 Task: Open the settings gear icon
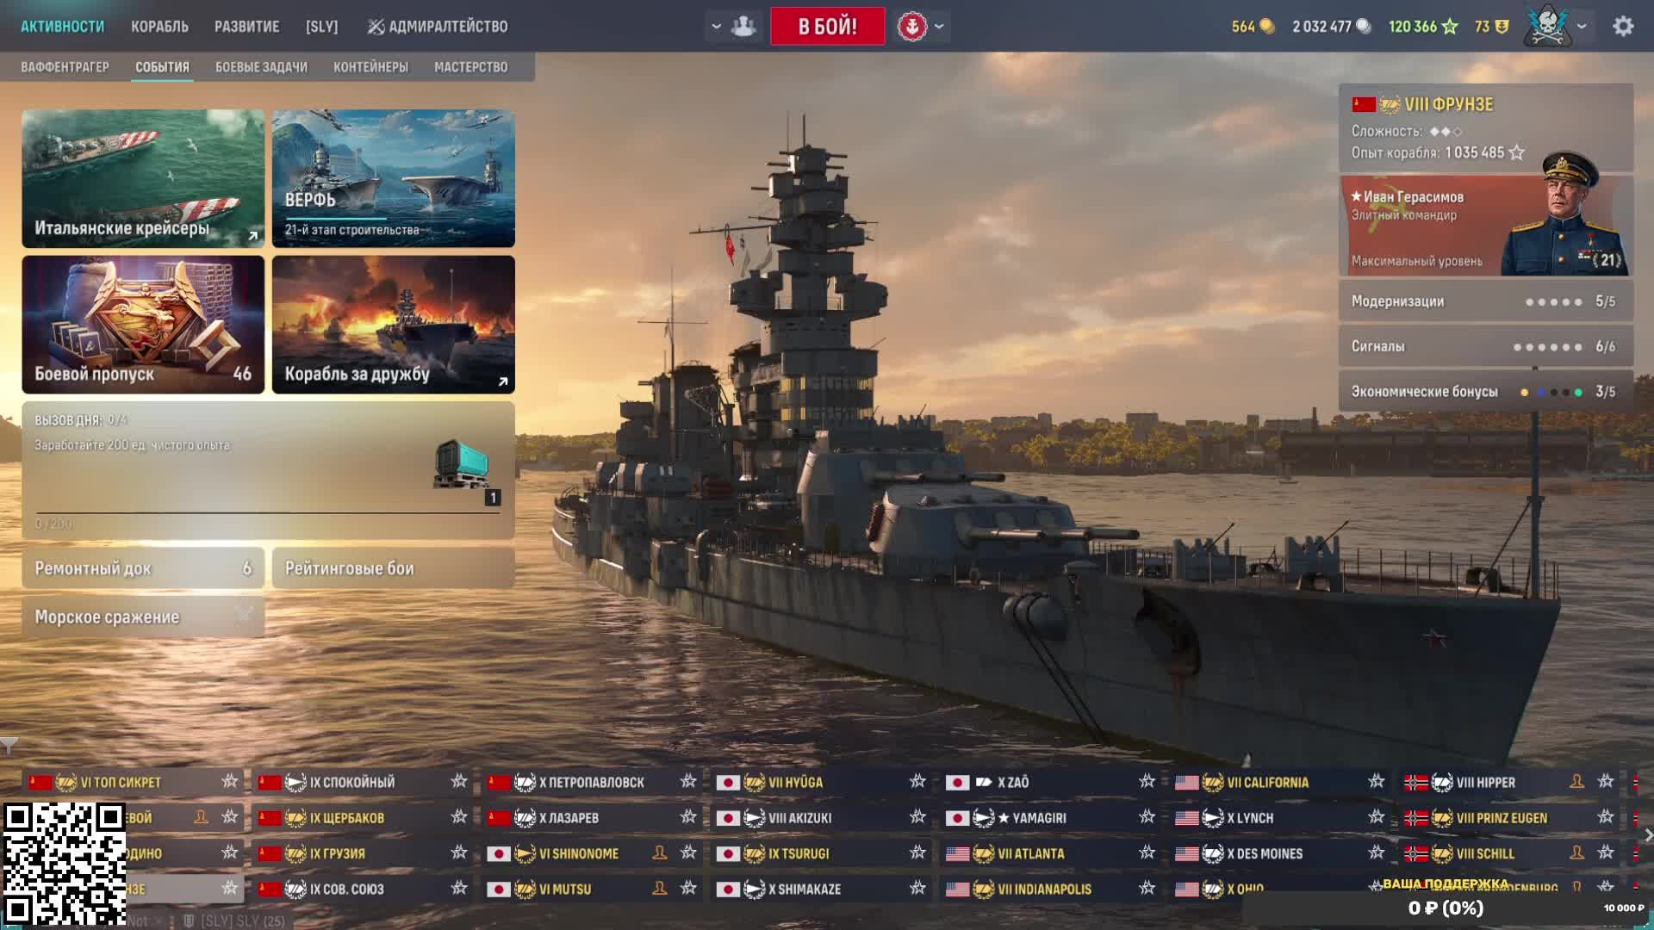point(1623,26)
